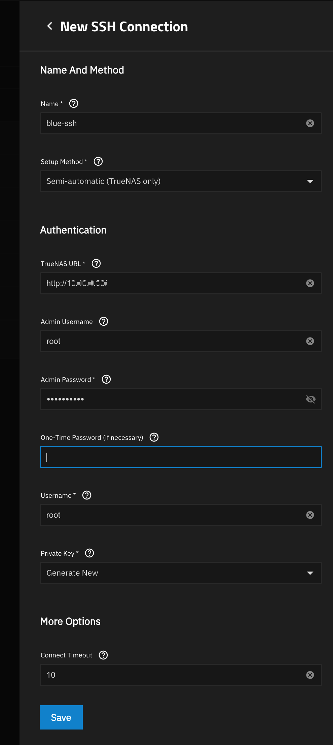Clear the TrueNAS URL field

[310, 283]
